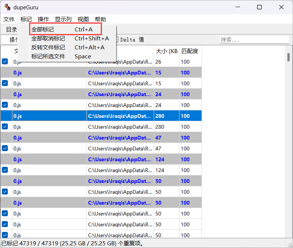Open the 帮助 menu

[100, 19]
